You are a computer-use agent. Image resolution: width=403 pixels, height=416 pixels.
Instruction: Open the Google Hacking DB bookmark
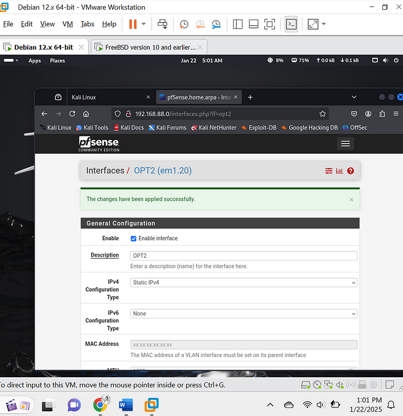click(310, 128)
